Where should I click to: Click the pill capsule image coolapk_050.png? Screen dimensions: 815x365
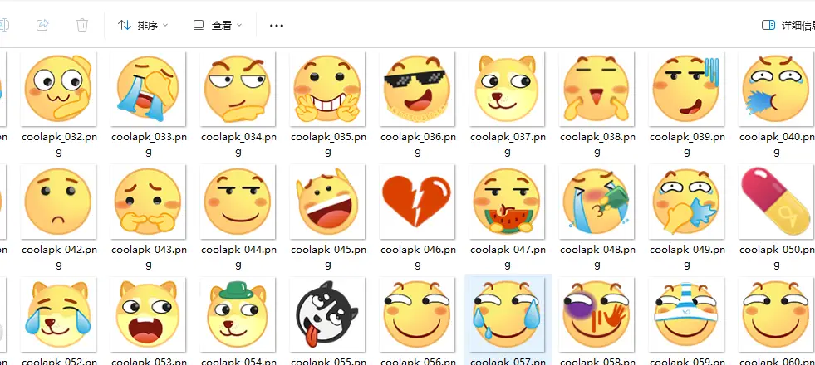[775, 201]
